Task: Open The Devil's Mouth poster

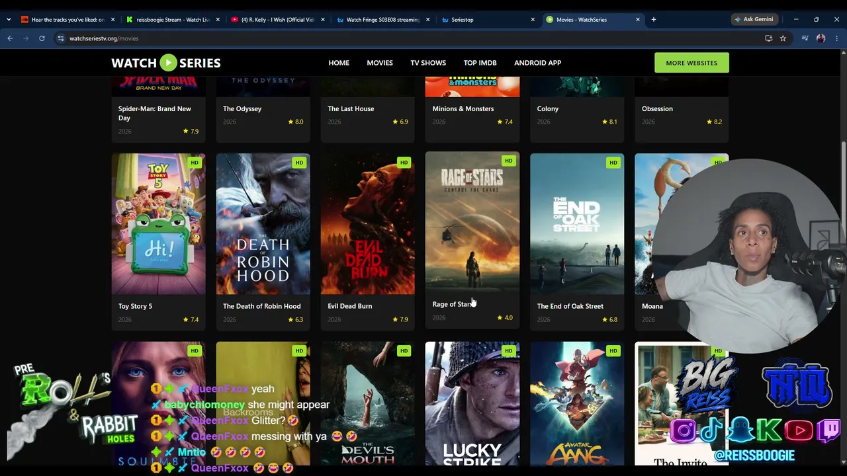Action: 367,404
